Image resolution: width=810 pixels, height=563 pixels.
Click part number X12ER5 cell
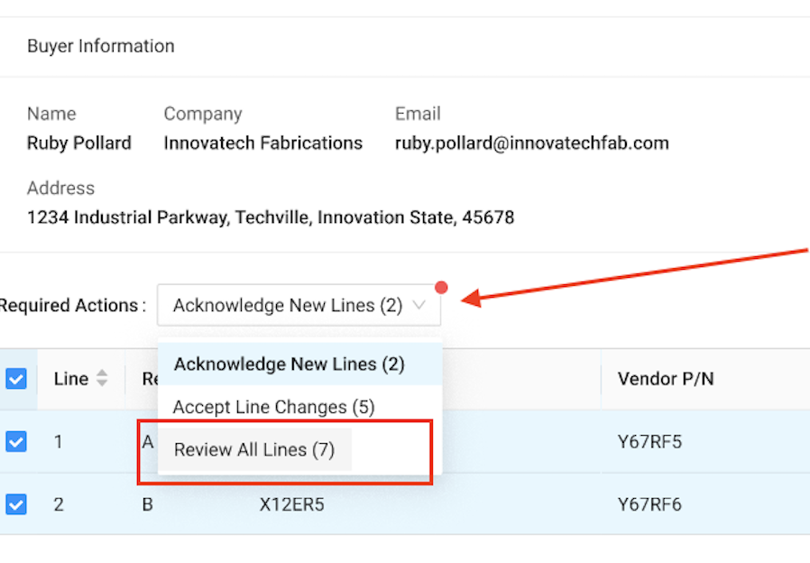(292, 504)
